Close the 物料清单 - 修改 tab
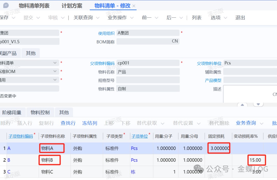Image resolution: width=277 pixels, height=180 pixels. tap(134, 6)
